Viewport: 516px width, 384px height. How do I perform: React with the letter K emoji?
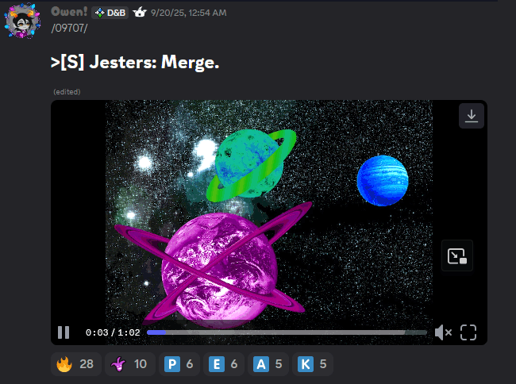(313, 364)
